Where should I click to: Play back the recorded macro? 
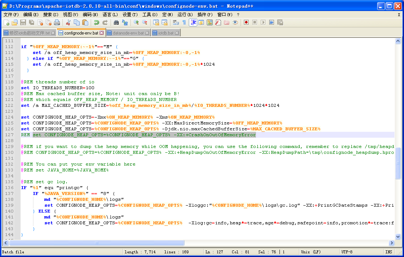pos(263,23)
